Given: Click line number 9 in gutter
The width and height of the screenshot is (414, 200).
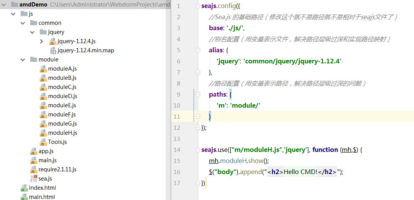Looking at the screenshot, I should click(178, 94).
